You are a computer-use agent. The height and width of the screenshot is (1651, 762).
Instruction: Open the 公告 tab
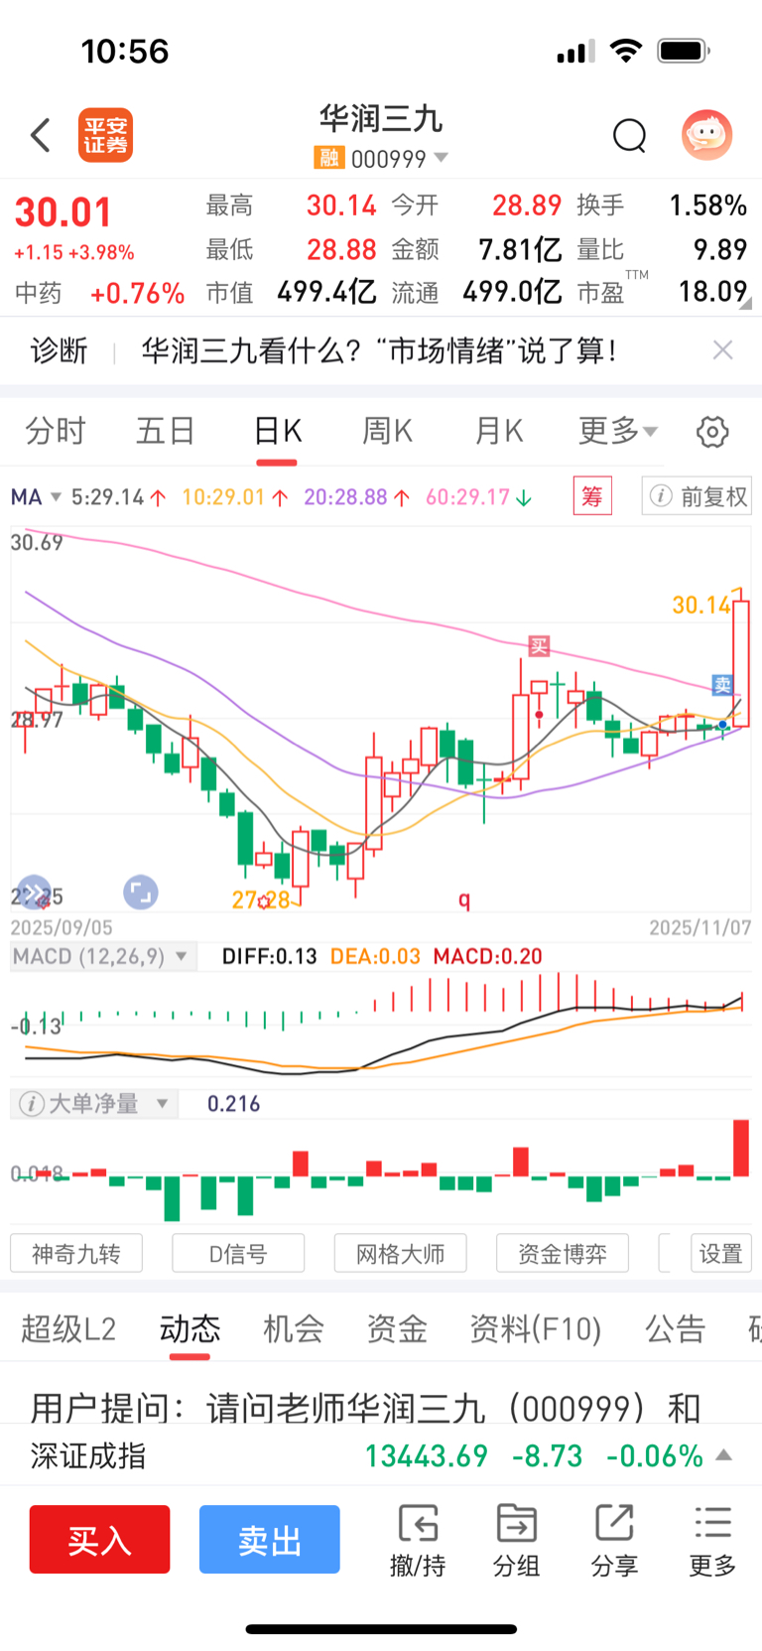(x=675, y=1328)
